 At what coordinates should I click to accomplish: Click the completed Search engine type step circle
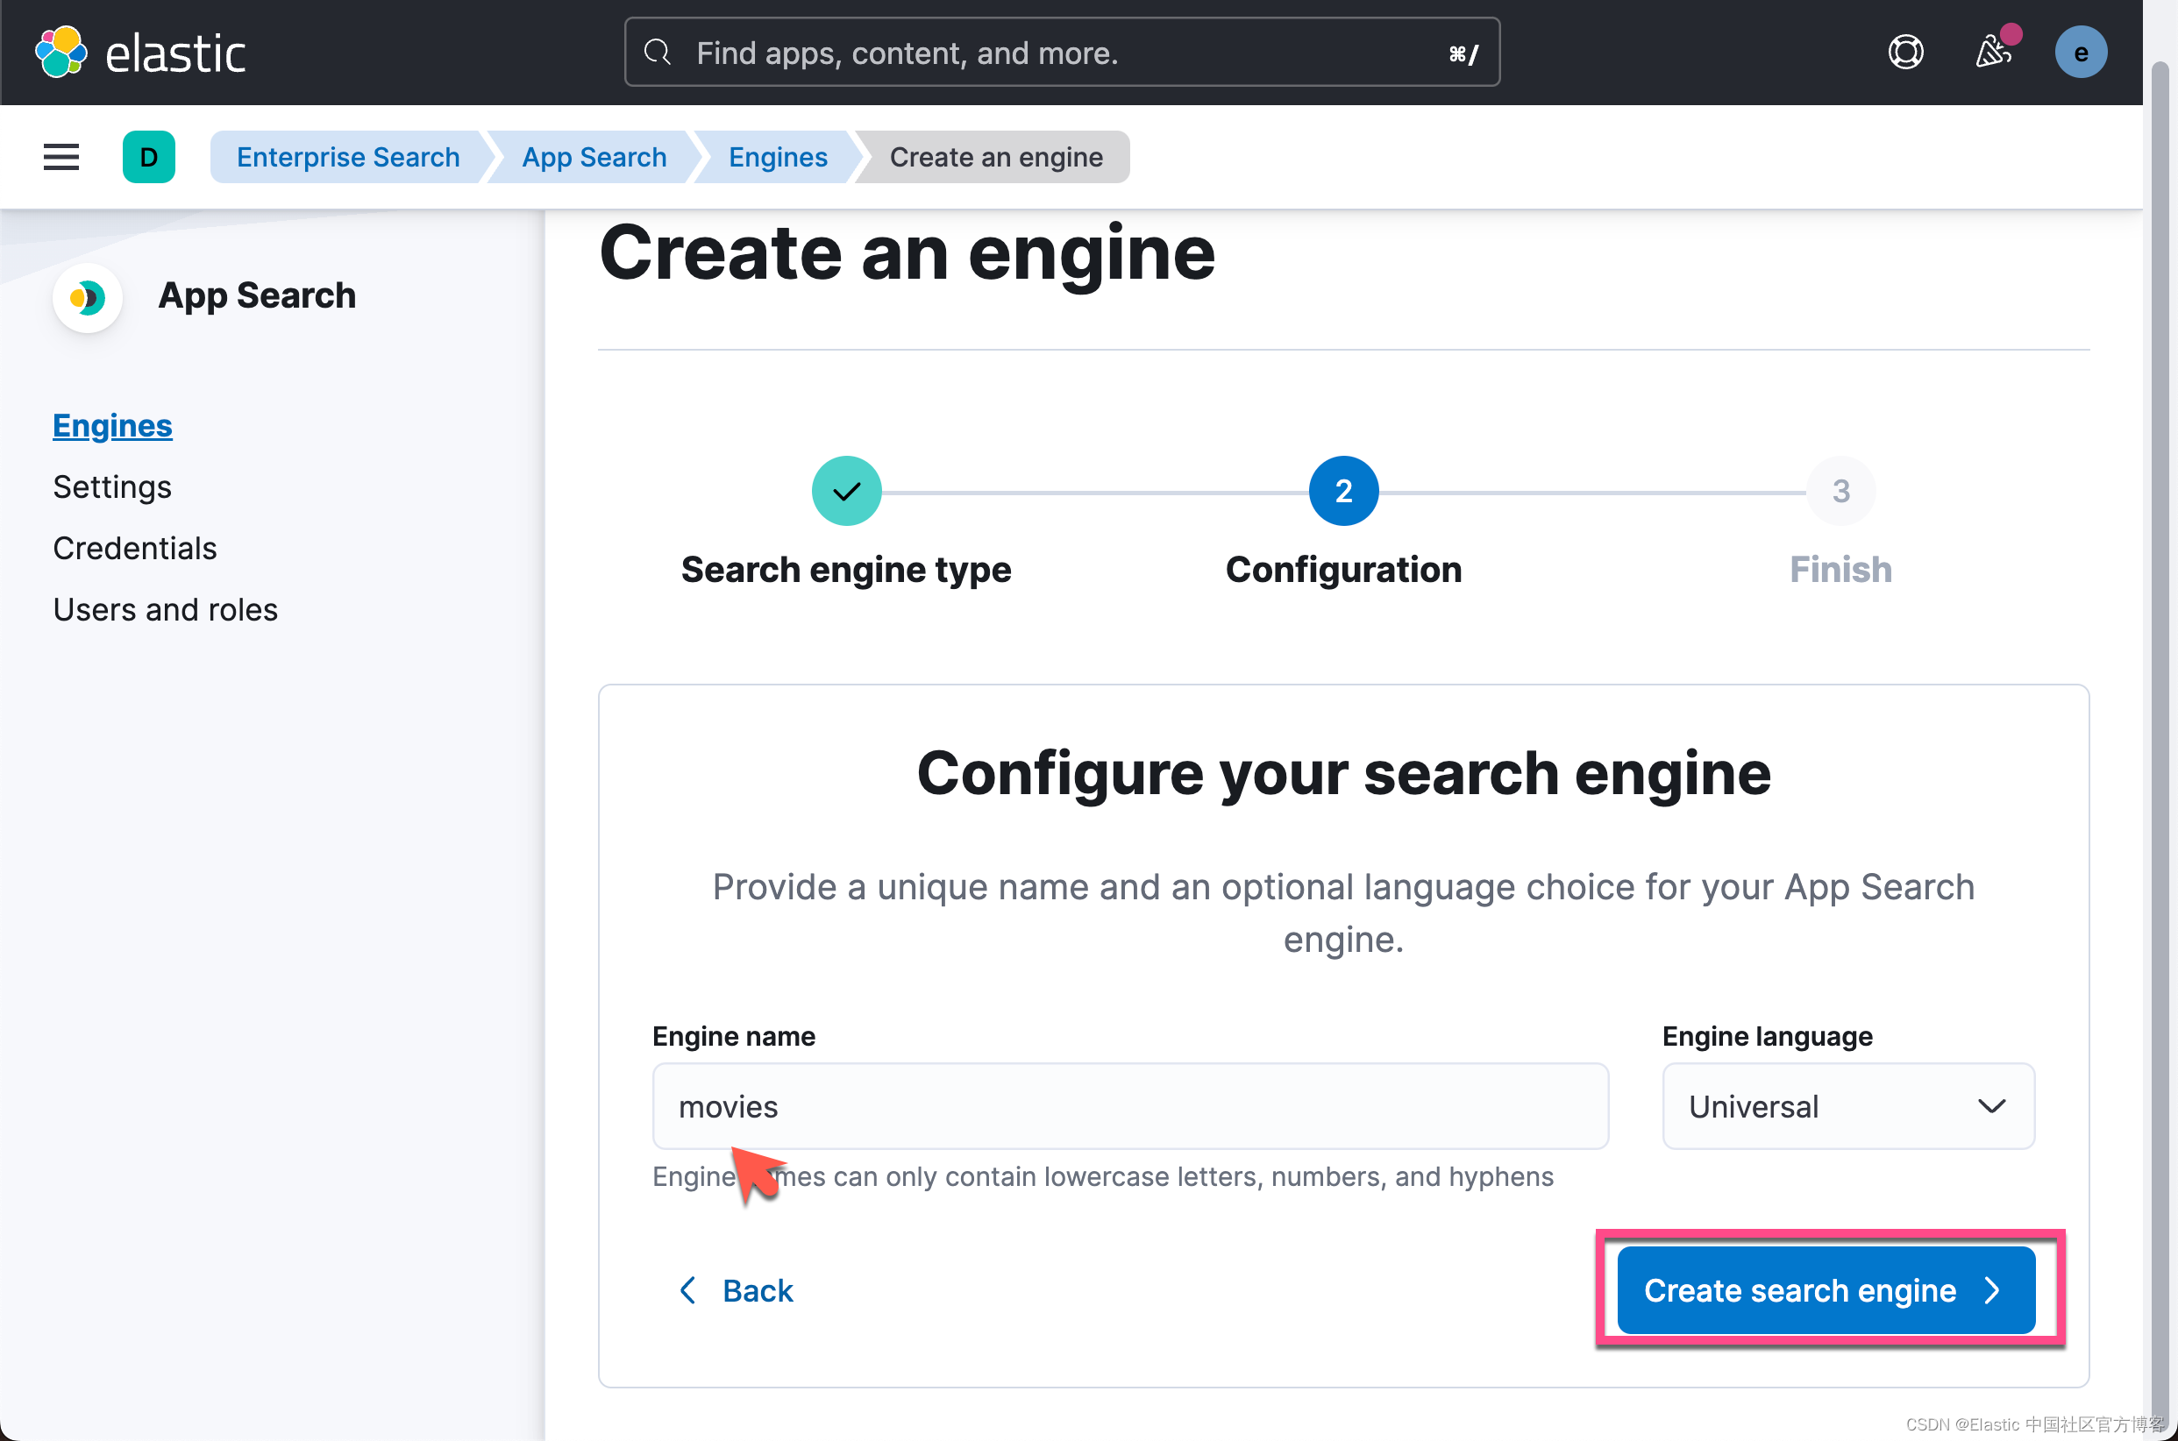(847, 492)
